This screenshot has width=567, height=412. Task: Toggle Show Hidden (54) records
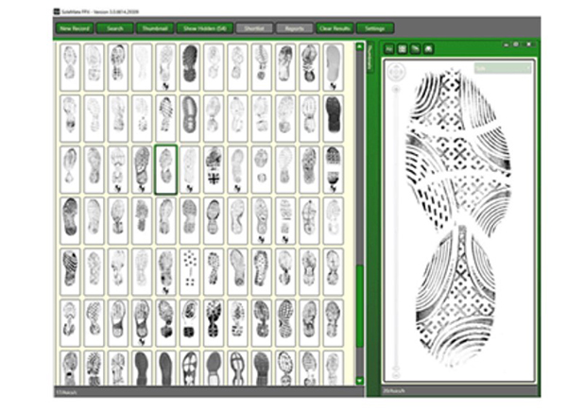point(206,28)
